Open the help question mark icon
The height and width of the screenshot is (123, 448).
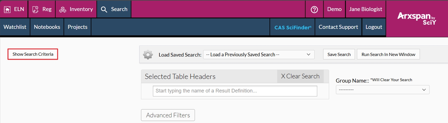pos(314,9)
